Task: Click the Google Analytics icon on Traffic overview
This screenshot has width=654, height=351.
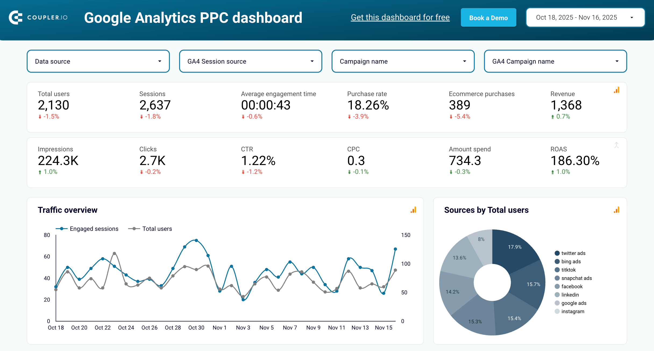Action: 413,210
